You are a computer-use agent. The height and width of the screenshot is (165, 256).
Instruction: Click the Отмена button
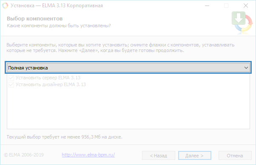235,156
